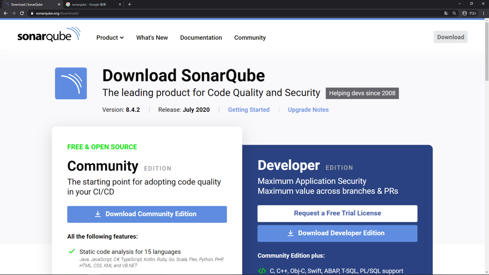Close the Download | SonarQube tab

pyautogui.click(x=59, y=4)
